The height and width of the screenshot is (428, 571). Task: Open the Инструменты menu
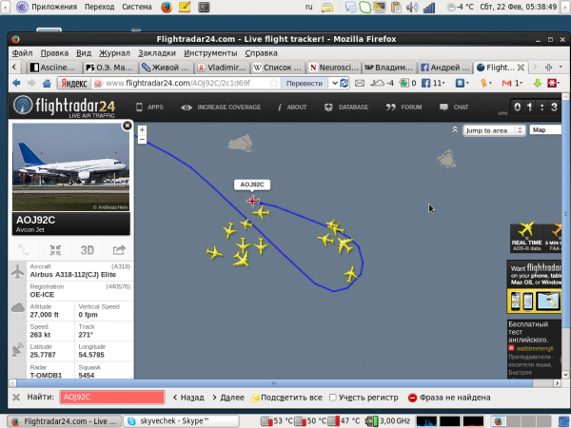(210, 53)
